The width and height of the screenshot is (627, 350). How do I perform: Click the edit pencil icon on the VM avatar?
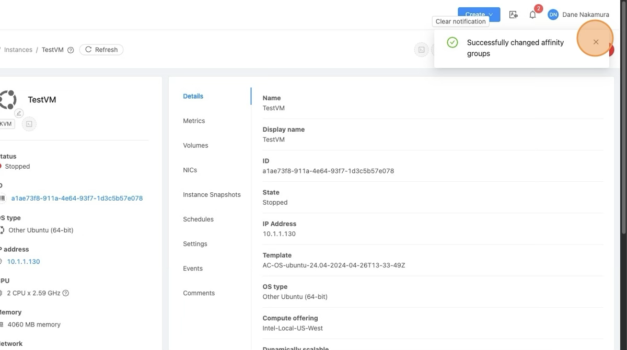[19, 113]
